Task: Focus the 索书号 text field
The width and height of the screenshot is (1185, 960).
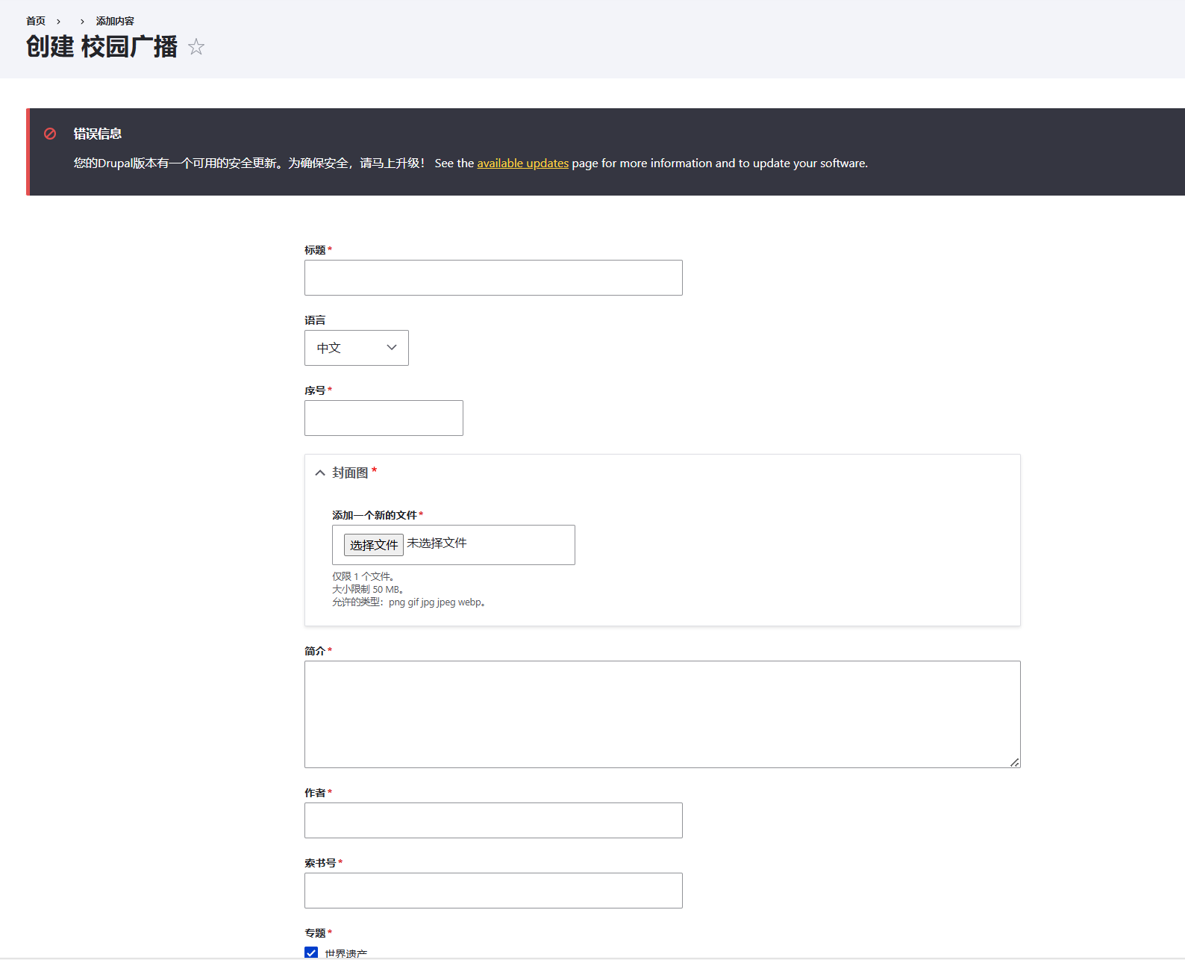Action: tap(493, 891)
